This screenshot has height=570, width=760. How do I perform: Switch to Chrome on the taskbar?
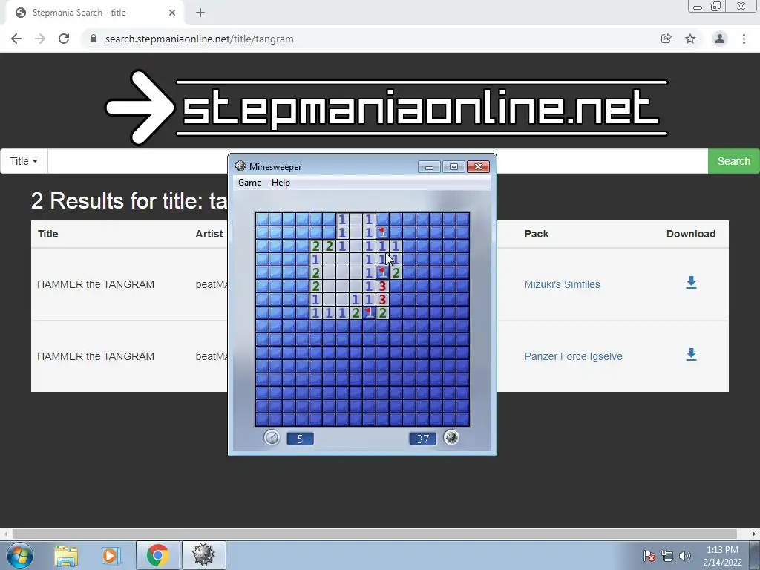click(x=157, y=555)
